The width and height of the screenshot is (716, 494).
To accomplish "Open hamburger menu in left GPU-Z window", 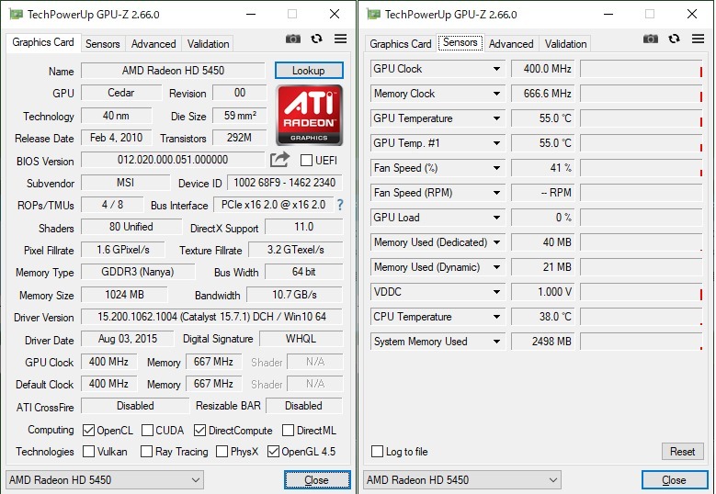I will (340, 39).
